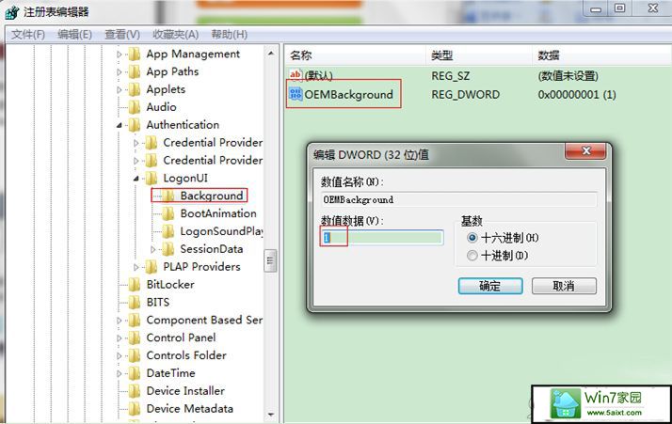Viewport: 672px width, 424px height.
Task: Click the 数值数据 value input field
Action: (x=382, y=237)
